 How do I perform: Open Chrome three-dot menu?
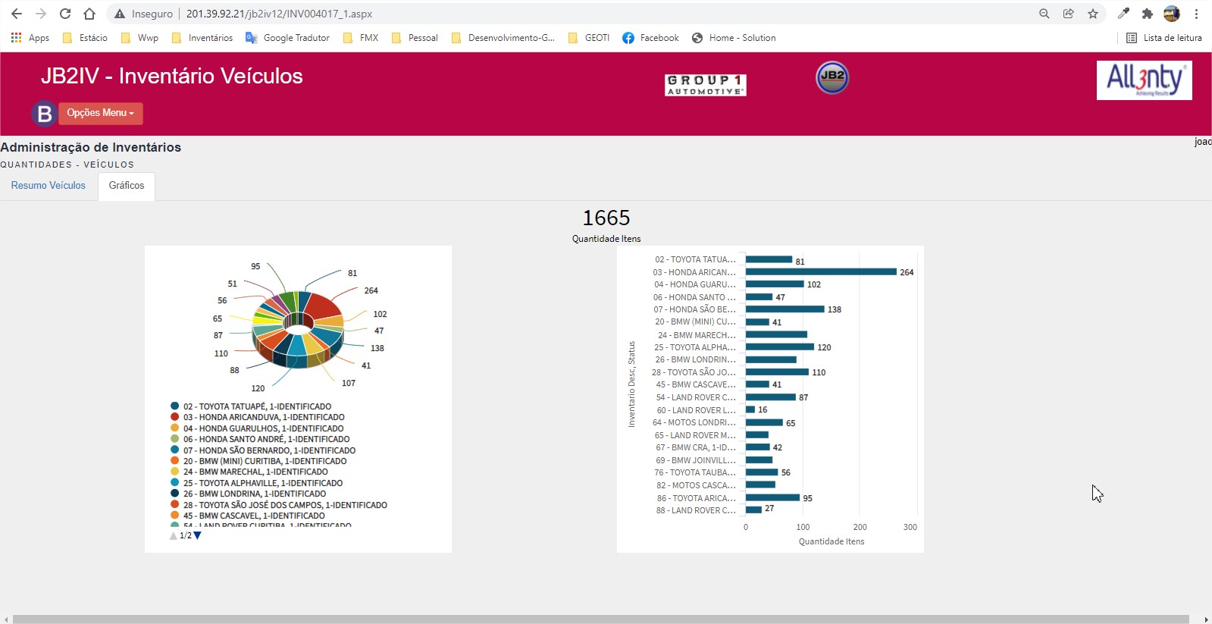[x=1196, y=14]
